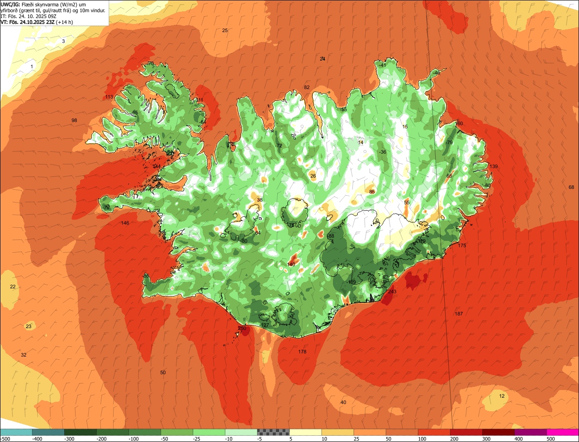The width and height of the screenshot is (579, 442).
Task: Click the map value -64 in the eastern Westfjords
Action: (203, 122)
